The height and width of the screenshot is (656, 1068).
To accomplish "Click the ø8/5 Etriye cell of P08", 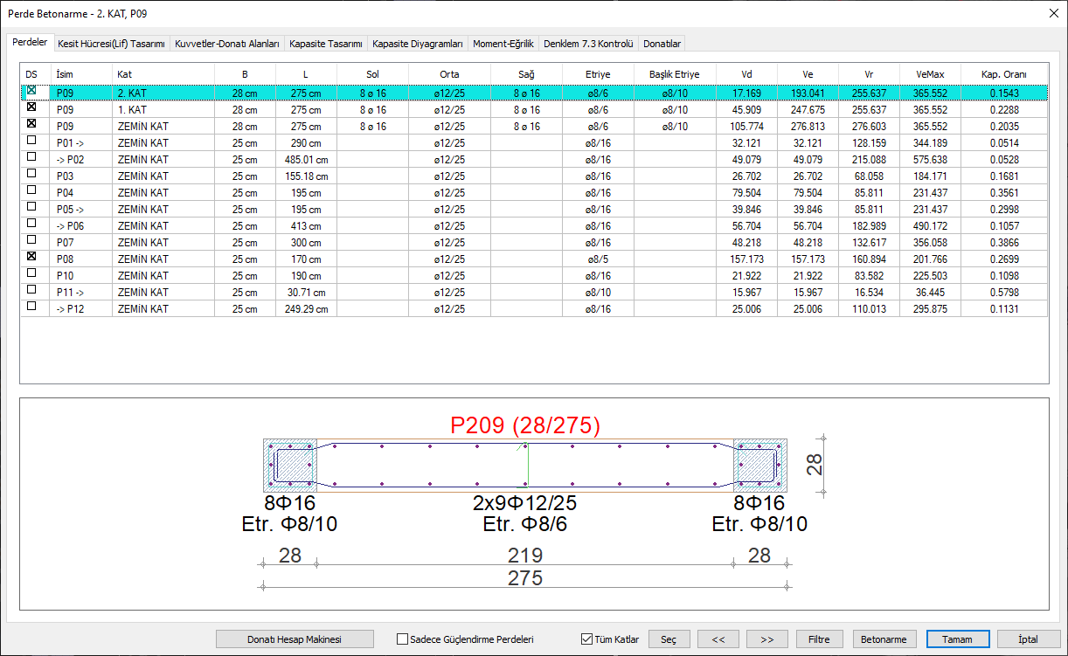I will (598, 259).
